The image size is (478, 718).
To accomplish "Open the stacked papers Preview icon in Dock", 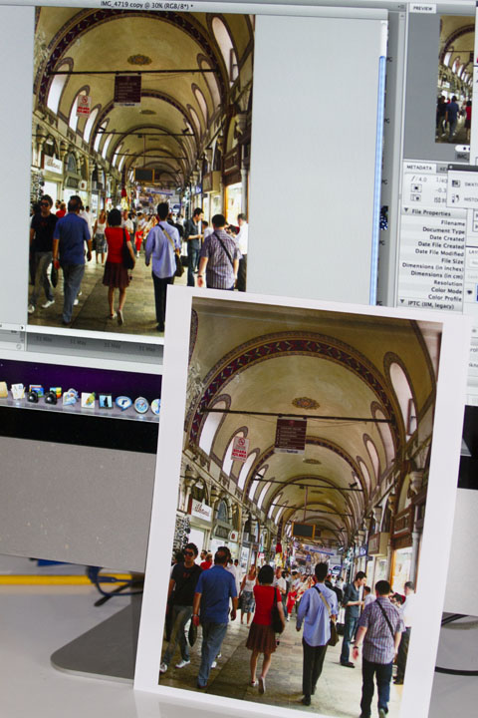I will tap(17, 392).
